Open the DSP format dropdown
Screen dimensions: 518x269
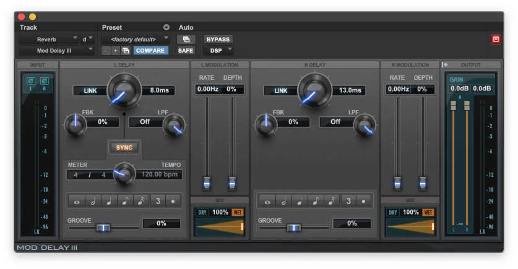(x=218, y=51)
